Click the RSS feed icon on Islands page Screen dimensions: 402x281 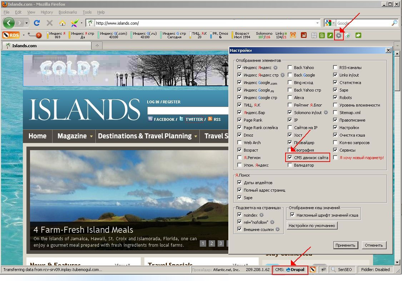(210, 119)
